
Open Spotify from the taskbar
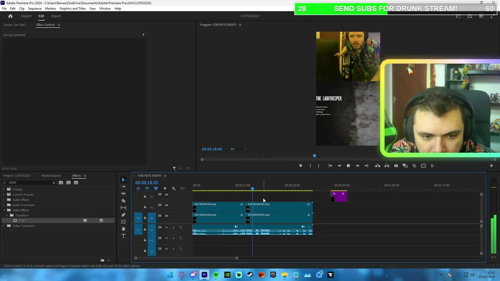216,275
